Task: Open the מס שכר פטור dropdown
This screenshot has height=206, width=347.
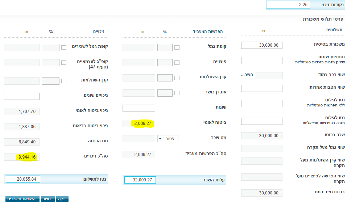Action: [168, 139]
